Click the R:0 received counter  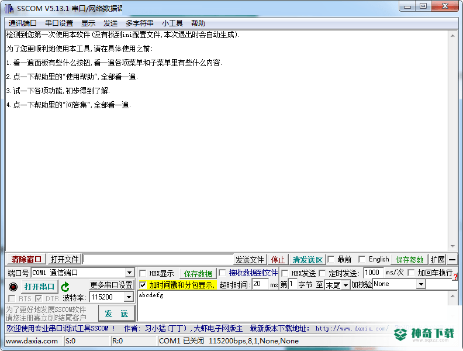pyautogui.click(x=118, y=341)
